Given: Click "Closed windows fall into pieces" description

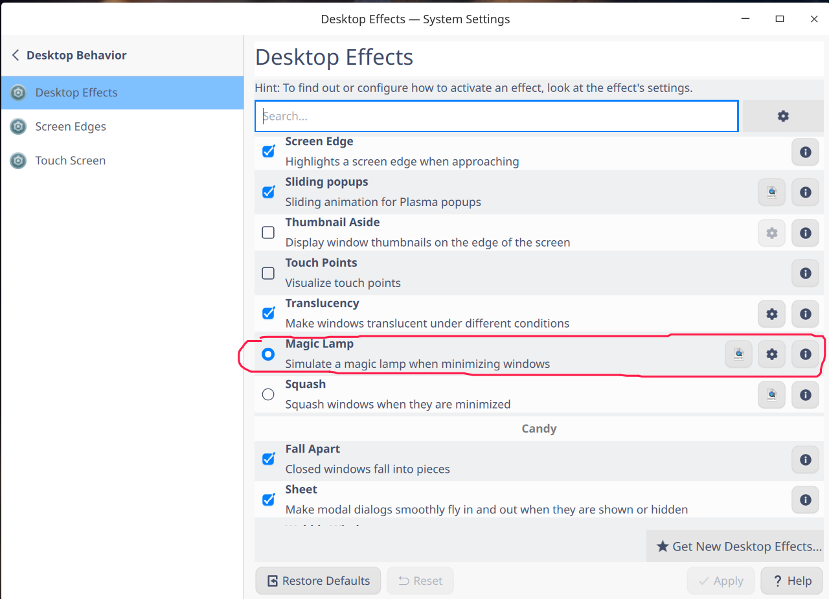Looking at the screenshot, I should 367,469.
